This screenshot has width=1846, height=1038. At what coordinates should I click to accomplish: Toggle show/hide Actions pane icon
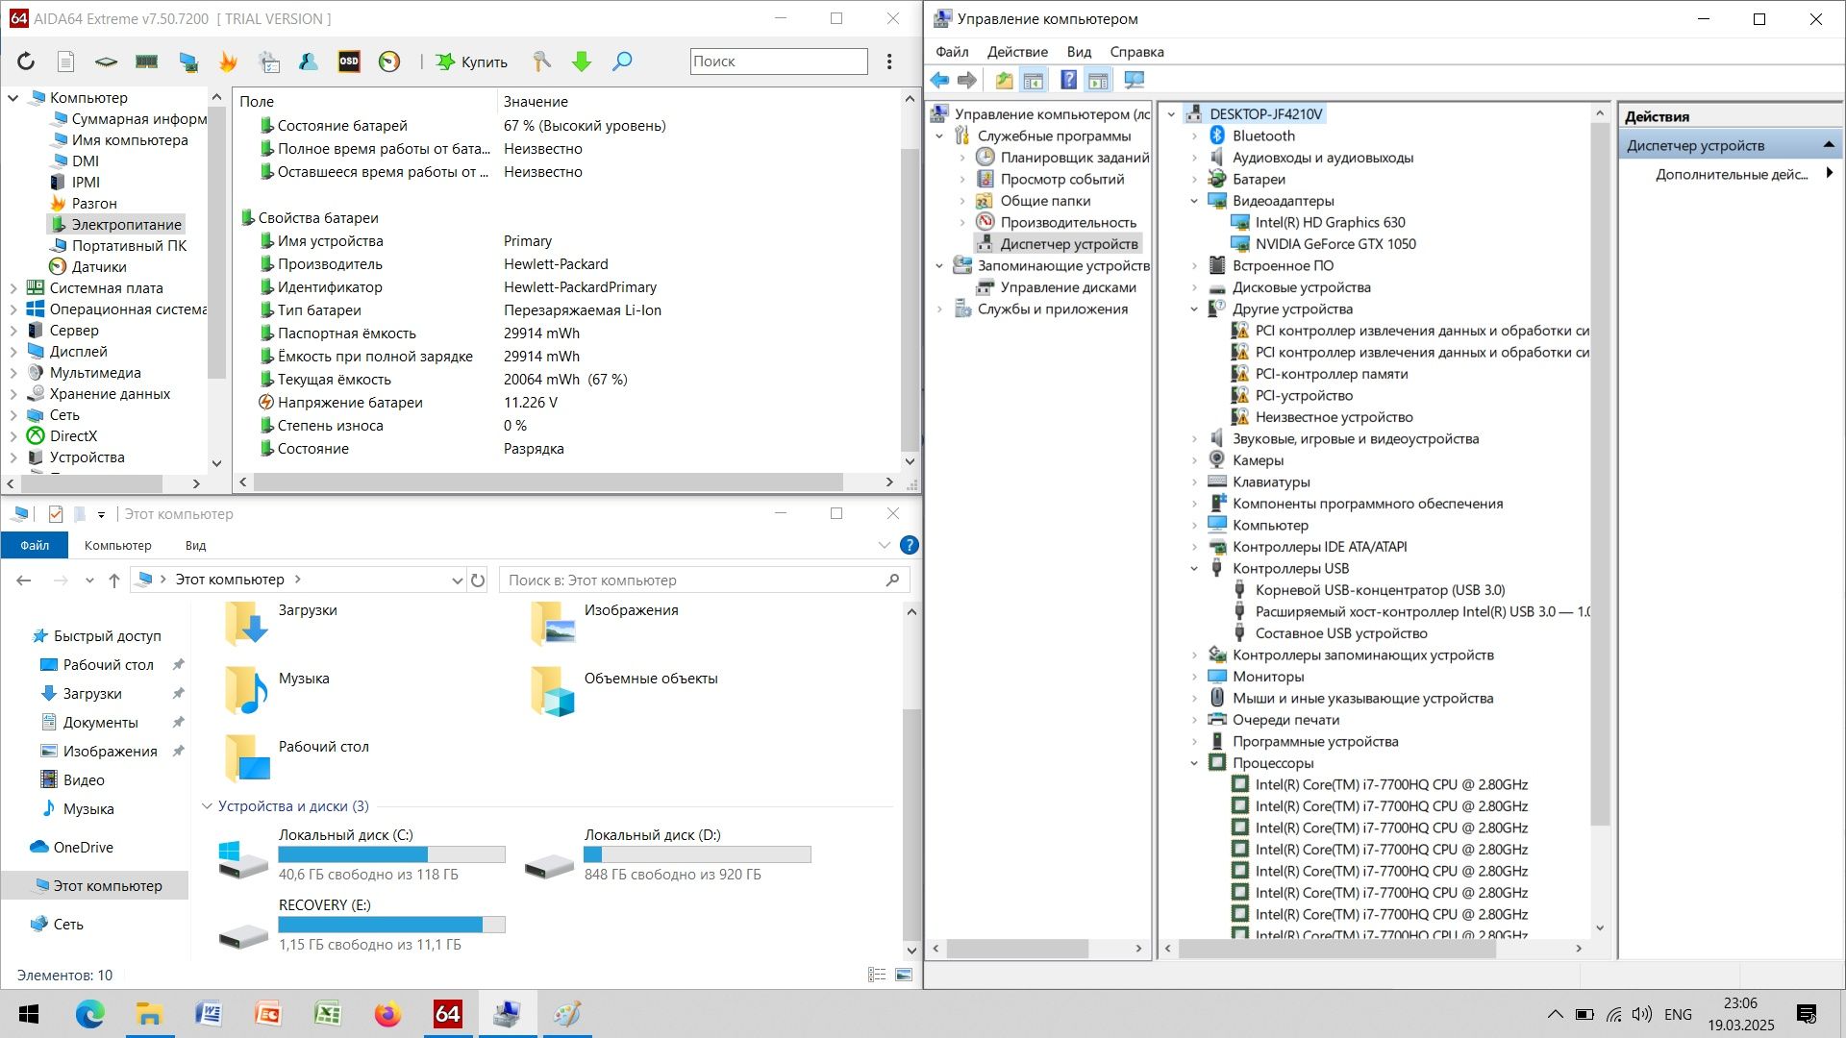1098,81
